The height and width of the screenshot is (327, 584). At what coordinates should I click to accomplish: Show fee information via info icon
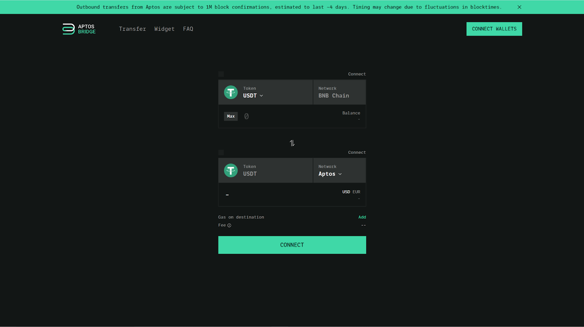(x=229, y=225)
